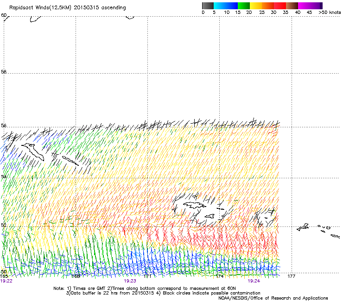Click the latitude label '54'
This screenshot has width=343, height=301.
point(4,176)
